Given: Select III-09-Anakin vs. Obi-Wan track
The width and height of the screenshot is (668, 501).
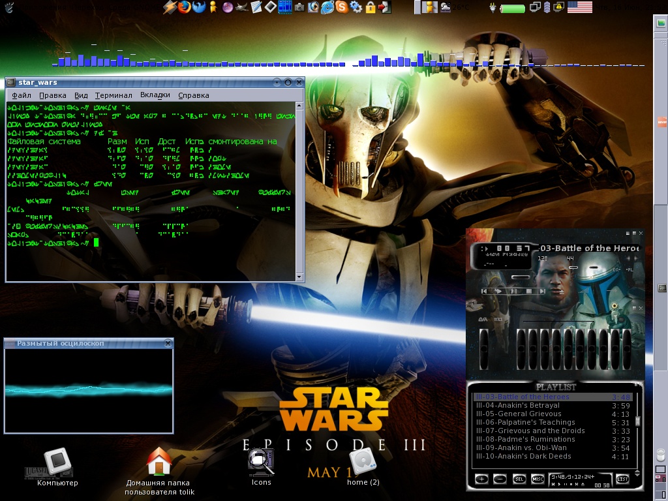Looking at the screenshot, I should pos(553,448).
